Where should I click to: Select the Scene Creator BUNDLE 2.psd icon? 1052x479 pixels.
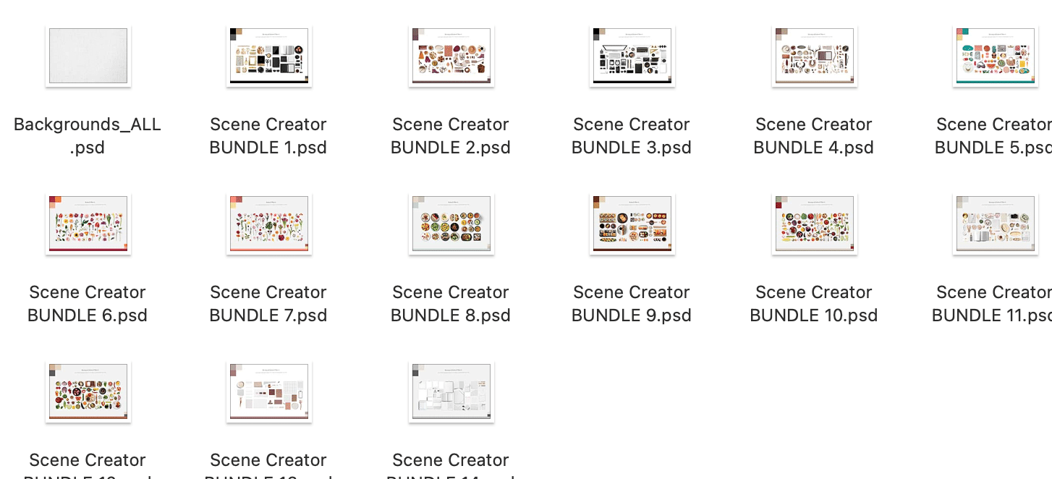[451, 56]
